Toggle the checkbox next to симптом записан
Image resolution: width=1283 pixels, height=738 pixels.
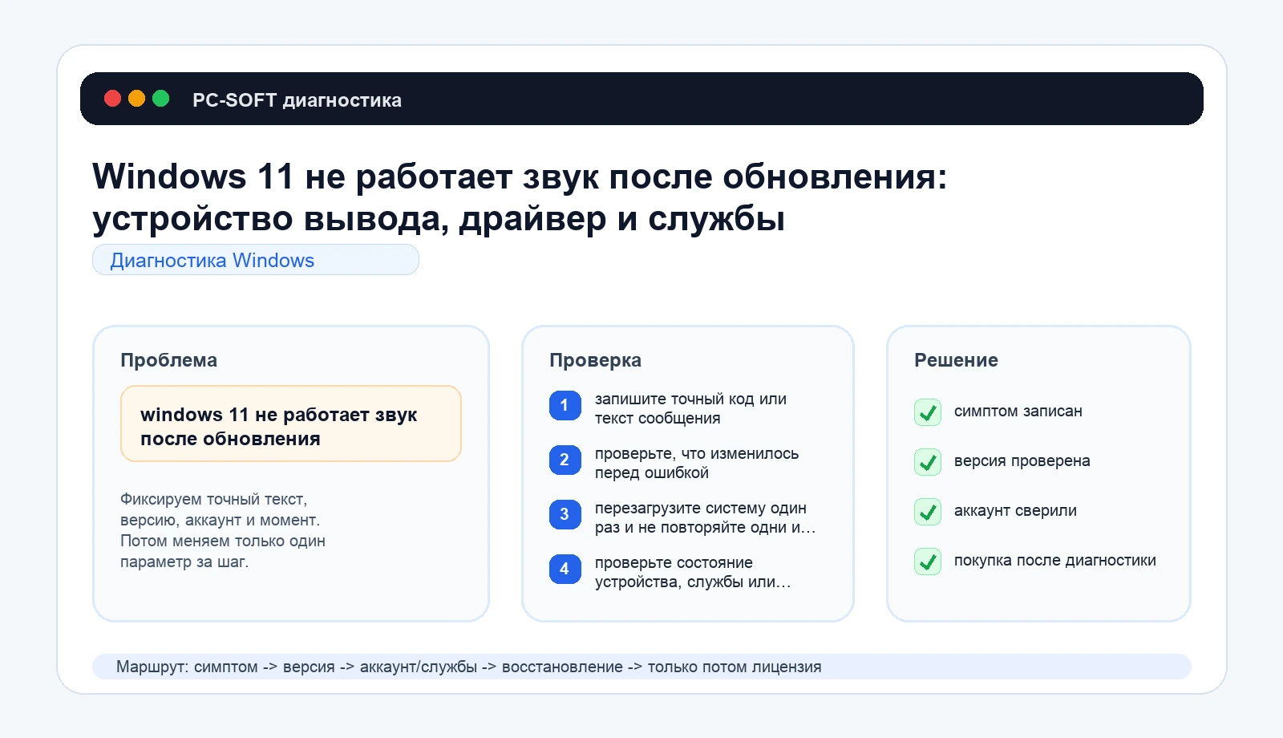(x=928, y=412)
